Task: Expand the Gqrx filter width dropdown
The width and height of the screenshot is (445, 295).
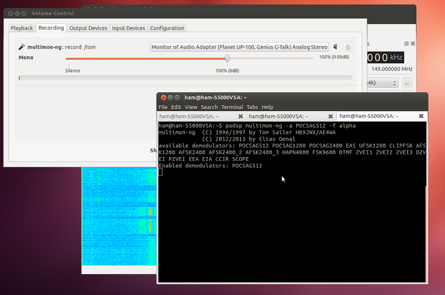Action: click(x=383, y=83)
